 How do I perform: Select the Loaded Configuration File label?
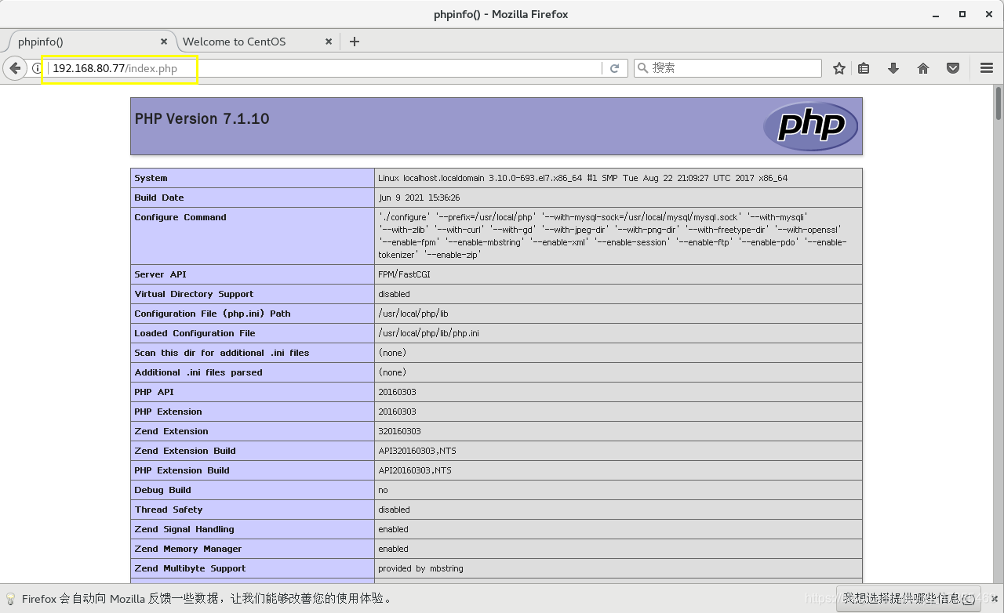(195, 333)
